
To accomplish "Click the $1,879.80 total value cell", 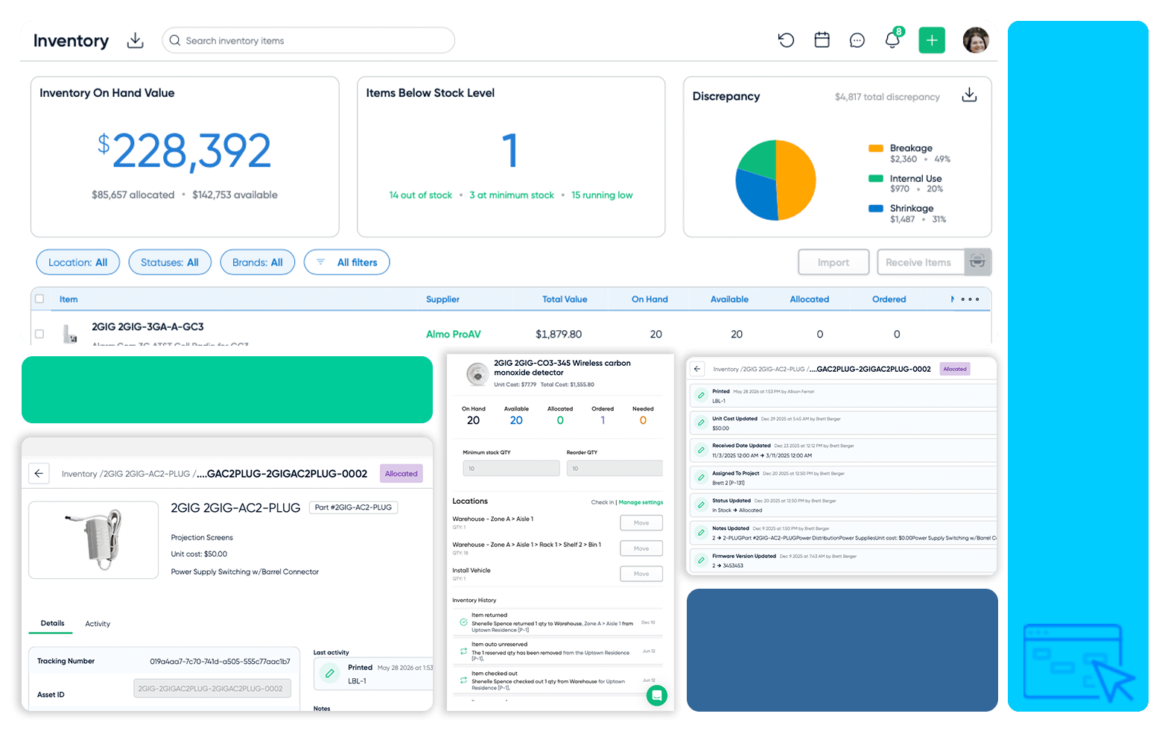I will point(559,334).
